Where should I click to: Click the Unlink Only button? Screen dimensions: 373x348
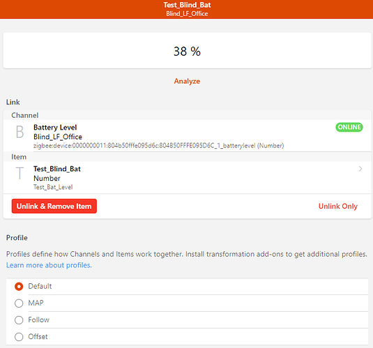[x=338, y=206]
